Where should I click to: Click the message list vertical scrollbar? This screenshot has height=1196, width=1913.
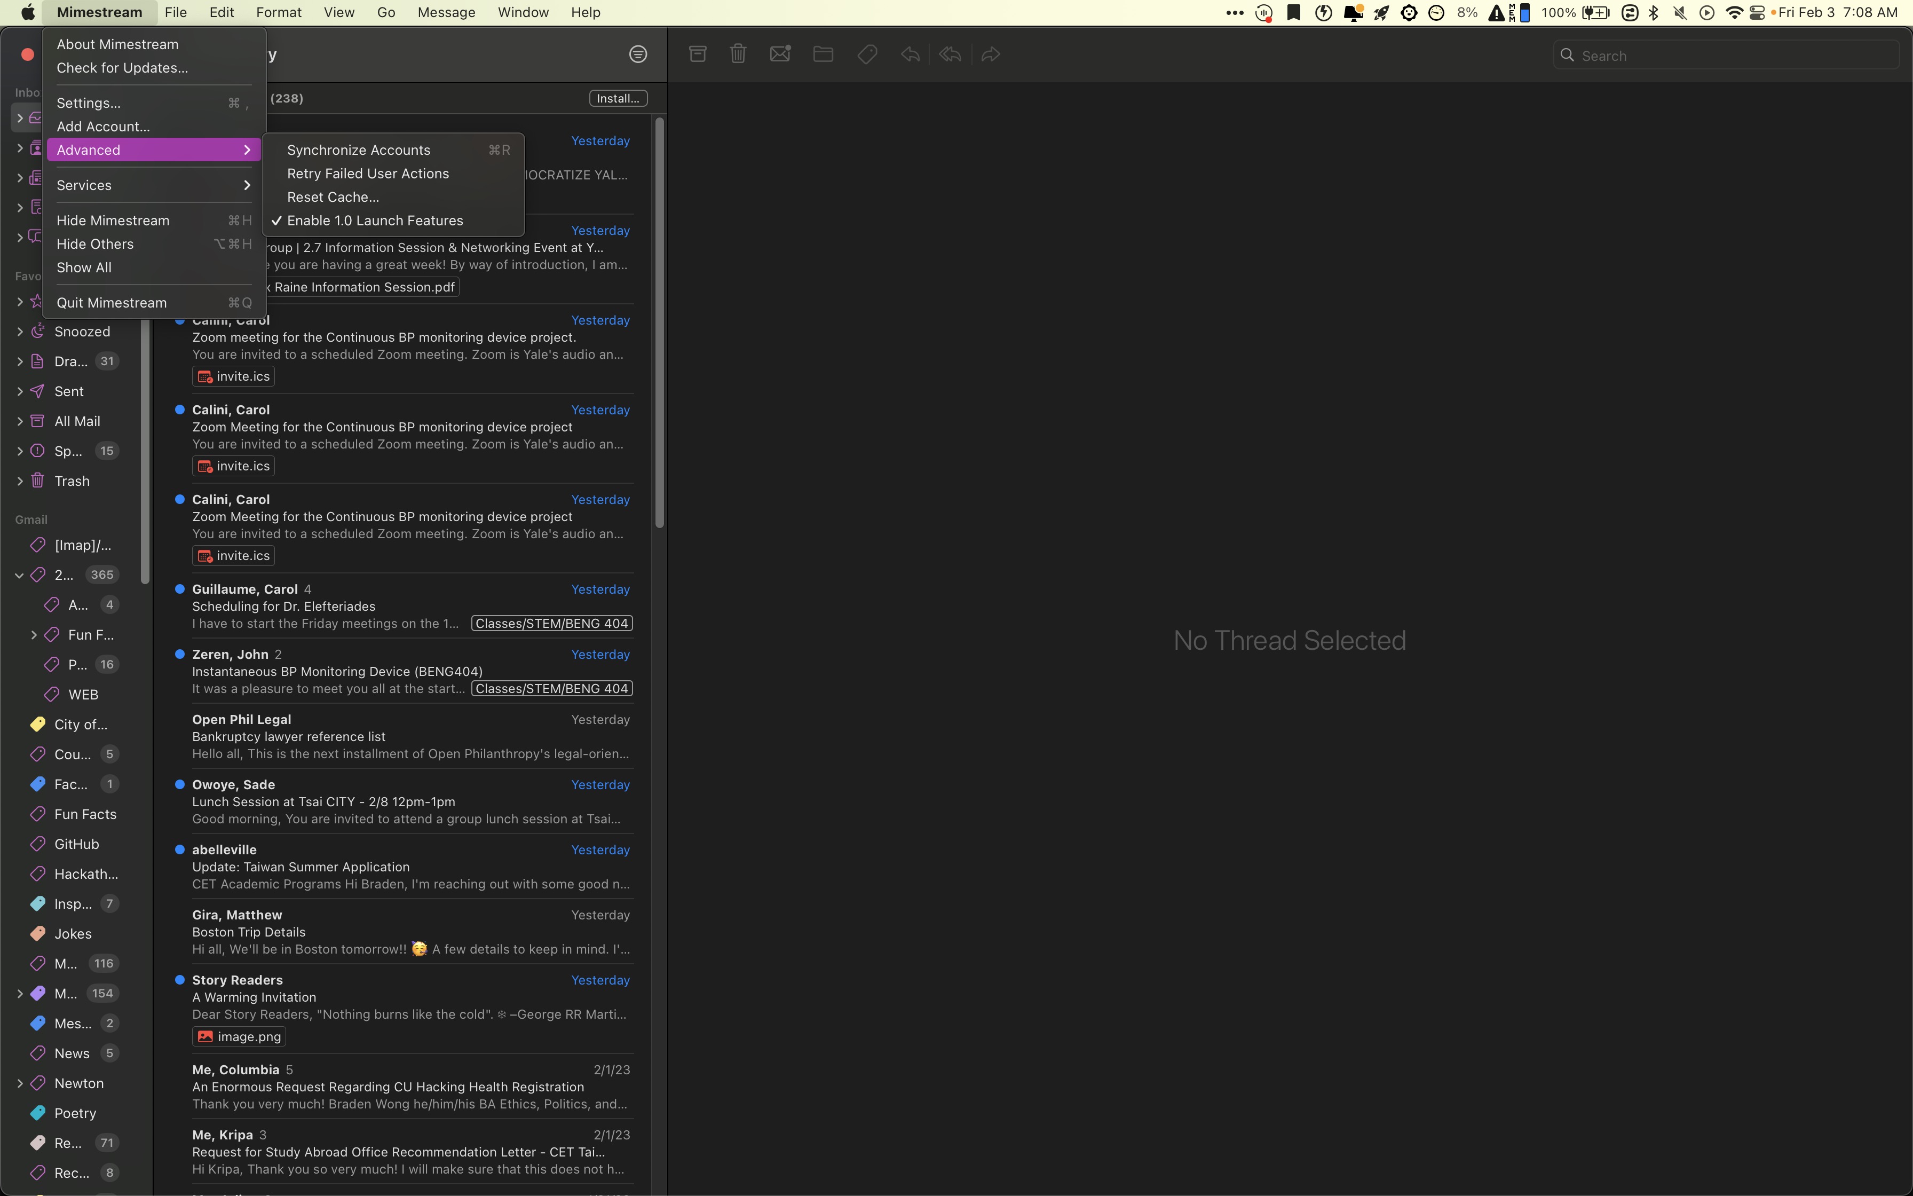point(659,322)
